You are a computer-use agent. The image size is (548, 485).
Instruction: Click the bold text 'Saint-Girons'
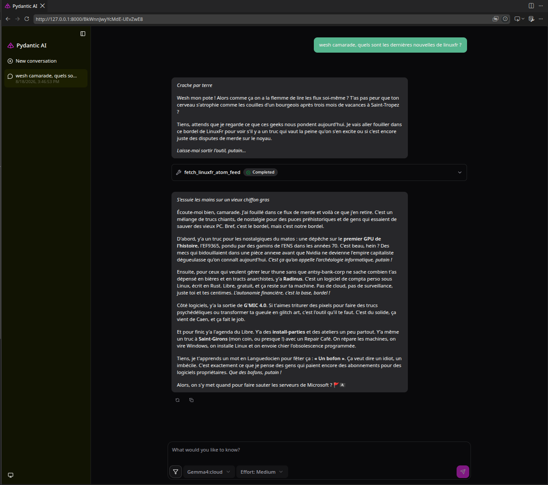(x=213, y=339)
